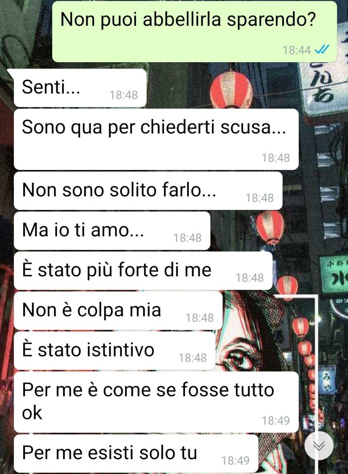Tap the 'È stato istintivo' message

click(x=114, y=351)
